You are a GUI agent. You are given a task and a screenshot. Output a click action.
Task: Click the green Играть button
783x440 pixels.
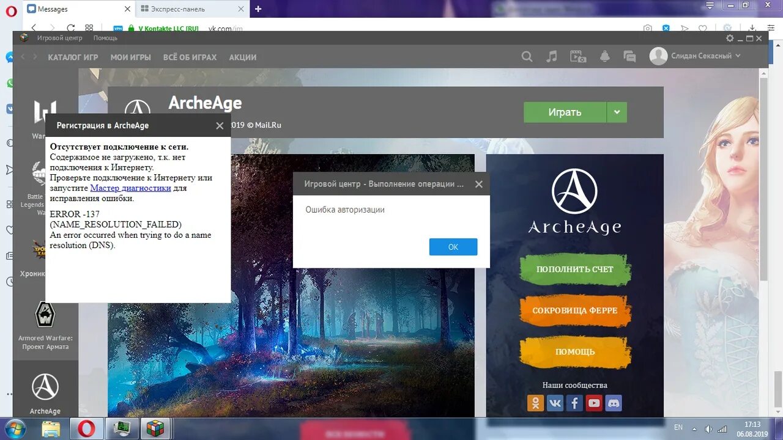pyautogui.click(x=565, y=112)
